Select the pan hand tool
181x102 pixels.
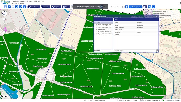tap(6, 7)
